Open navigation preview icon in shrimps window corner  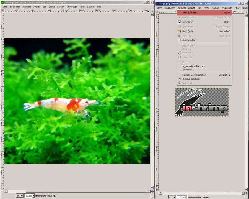(x=152, y=191)
